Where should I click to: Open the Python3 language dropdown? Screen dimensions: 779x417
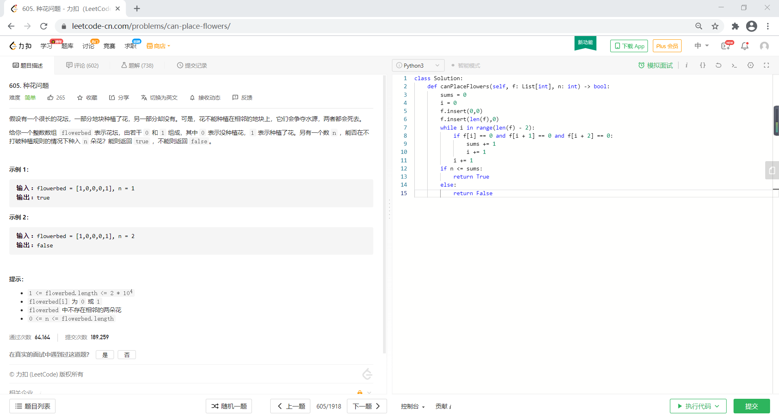tap(418, 66)
